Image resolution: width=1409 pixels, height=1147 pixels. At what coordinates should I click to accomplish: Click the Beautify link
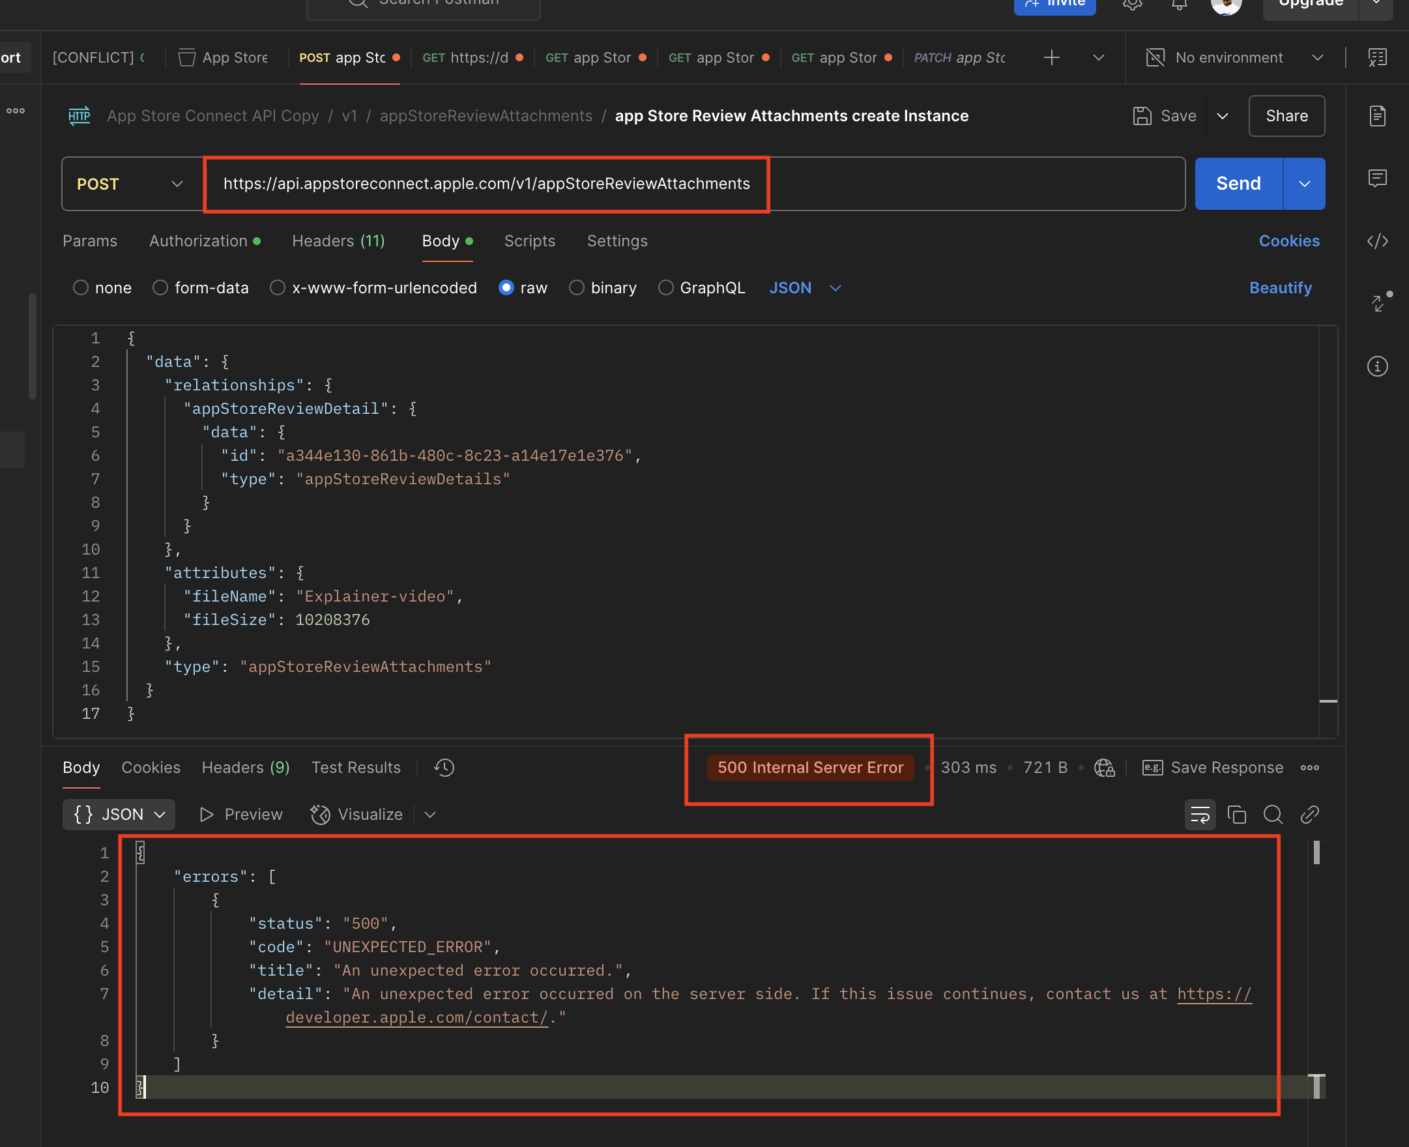1279,288
